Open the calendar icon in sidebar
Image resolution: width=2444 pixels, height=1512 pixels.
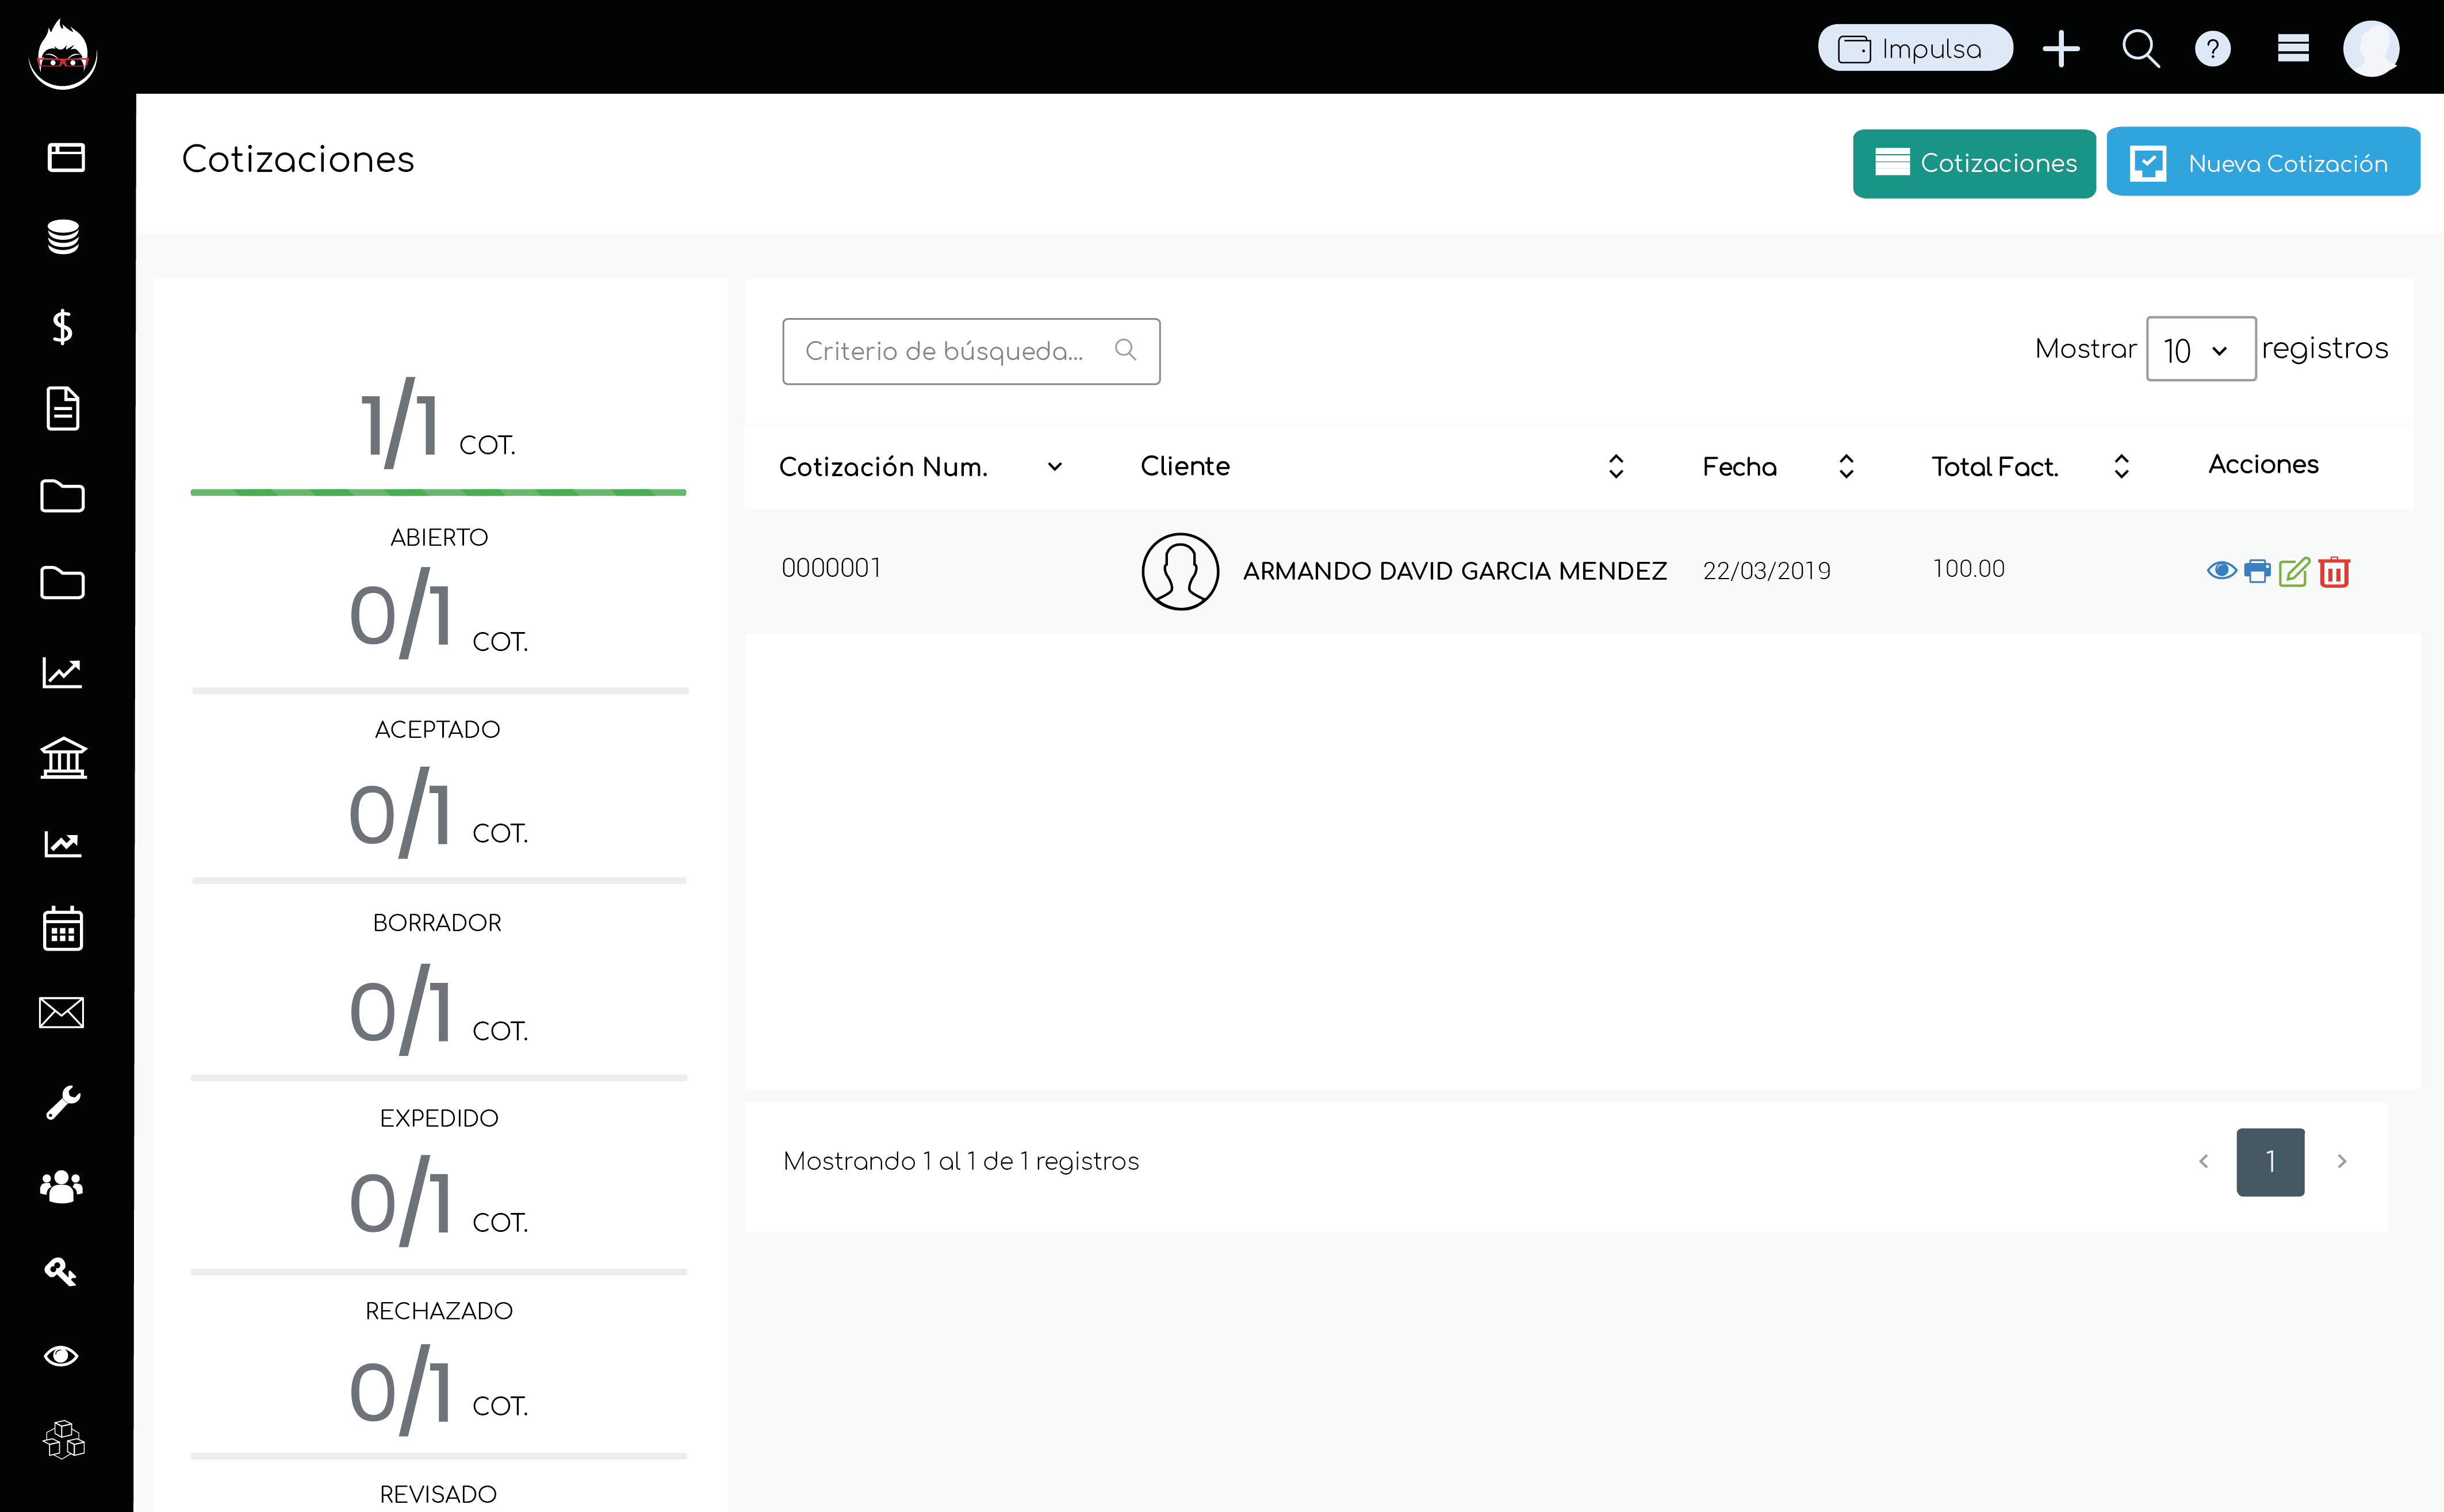63,928
